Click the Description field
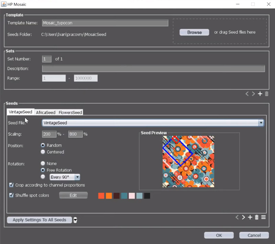Viewport: 275px width, 244px height. [153, 69]
